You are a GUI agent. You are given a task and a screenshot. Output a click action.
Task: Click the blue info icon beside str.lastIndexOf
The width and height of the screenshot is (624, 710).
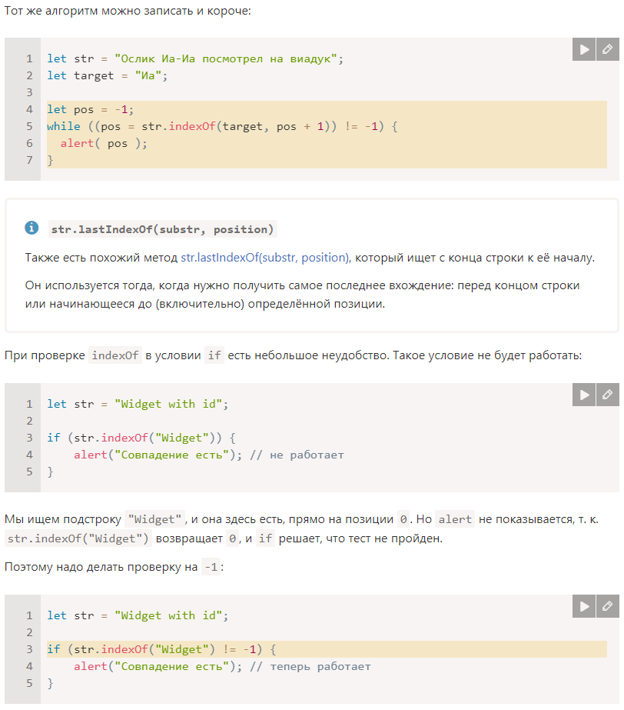click(x=32, y=228)
